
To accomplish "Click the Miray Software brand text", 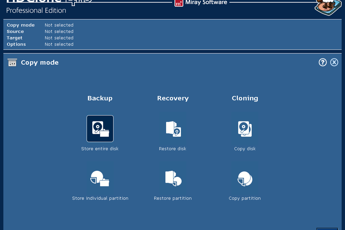I will (x=206, y=3).
